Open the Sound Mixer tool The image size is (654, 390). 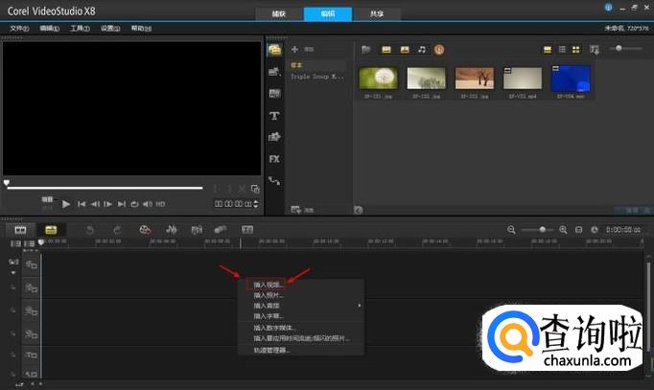[x=172, y=229]
